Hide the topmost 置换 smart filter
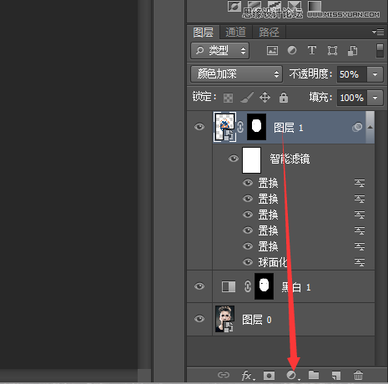This screenshot has width=388, height=384. (x=248, y=183)
